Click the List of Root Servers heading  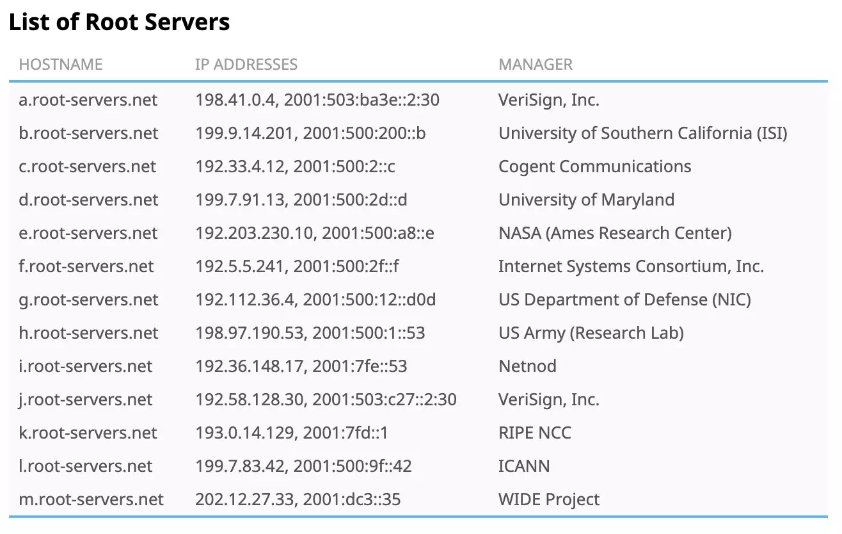(119, 22)
